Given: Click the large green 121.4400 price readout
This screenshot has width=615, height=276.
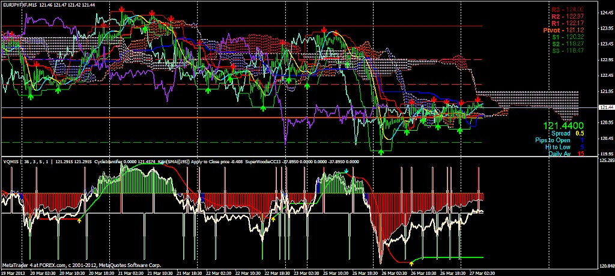Looking at the screenshot, I should 563,125.
